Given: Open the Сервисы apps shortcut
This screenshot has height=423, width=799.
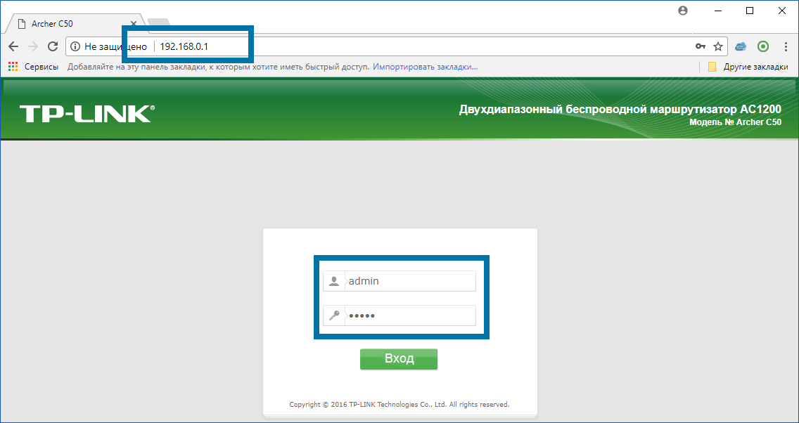Looking at the screenshot, I should tap(34, 67).
